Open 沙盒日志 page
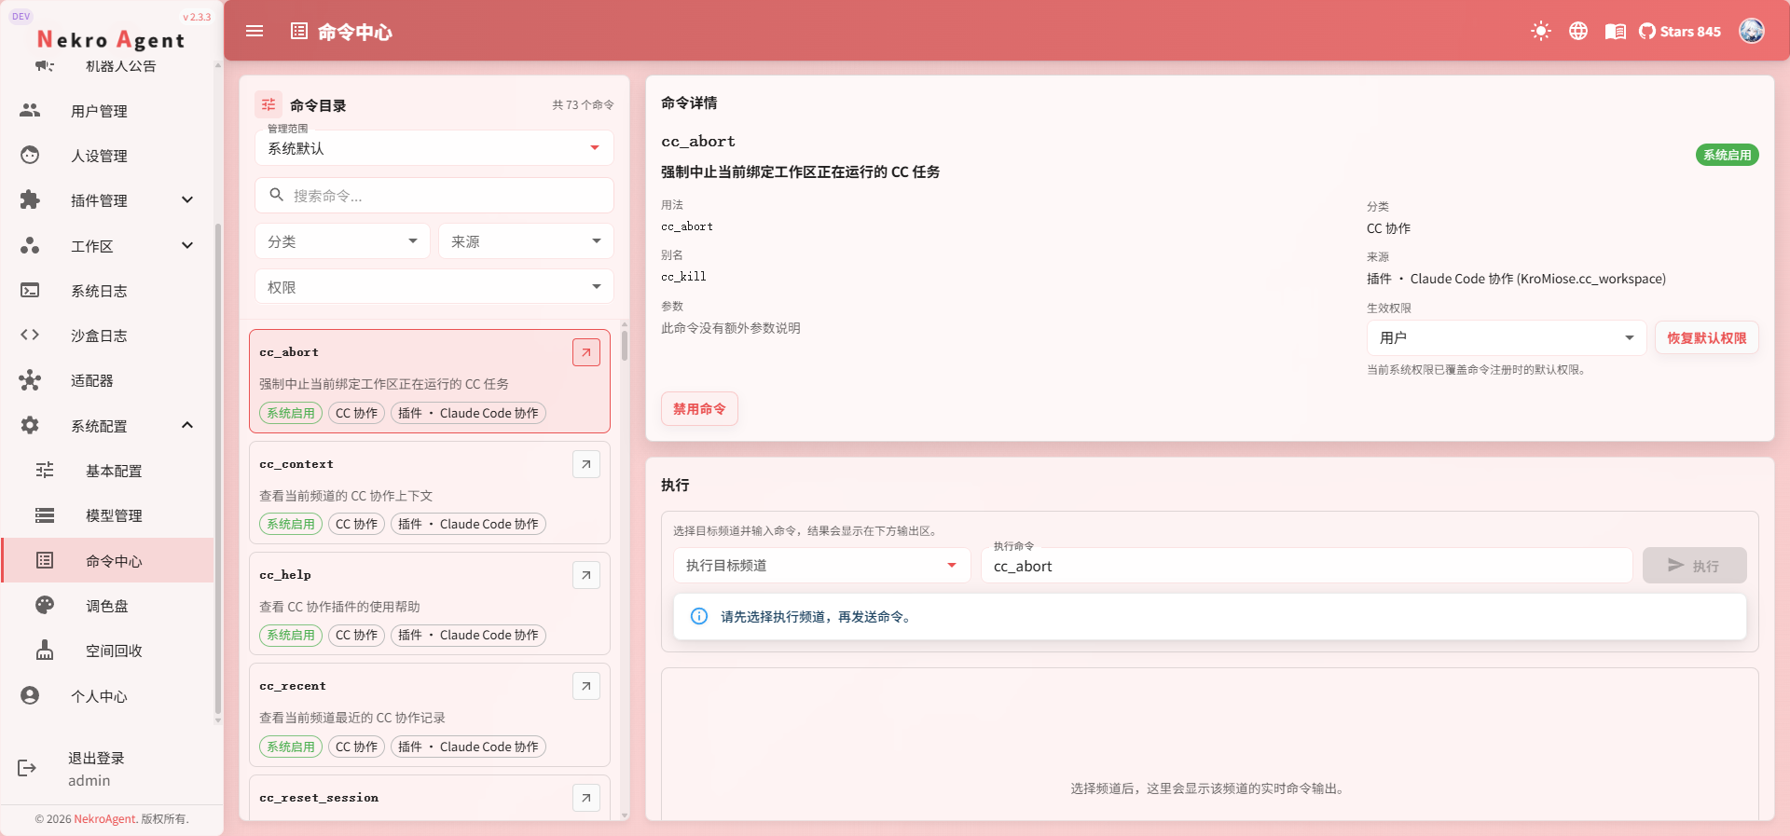This screenshot has width=1790, height=836. 107,336
